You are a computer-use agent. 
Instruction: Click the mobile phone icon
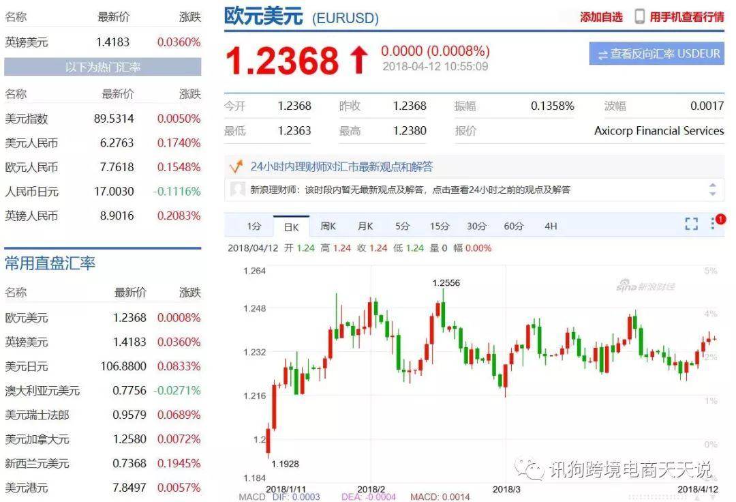click(x=639, y=16)
